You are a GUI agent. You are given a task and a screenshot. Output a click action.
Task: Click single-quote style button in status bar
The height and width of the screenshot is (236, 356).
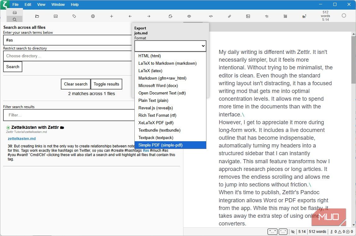(283, 232)
